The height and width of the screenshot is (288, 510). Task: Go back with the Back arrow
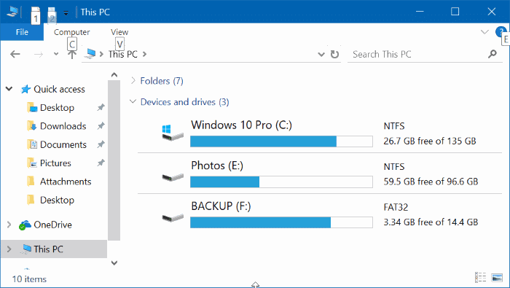[15, 54]
